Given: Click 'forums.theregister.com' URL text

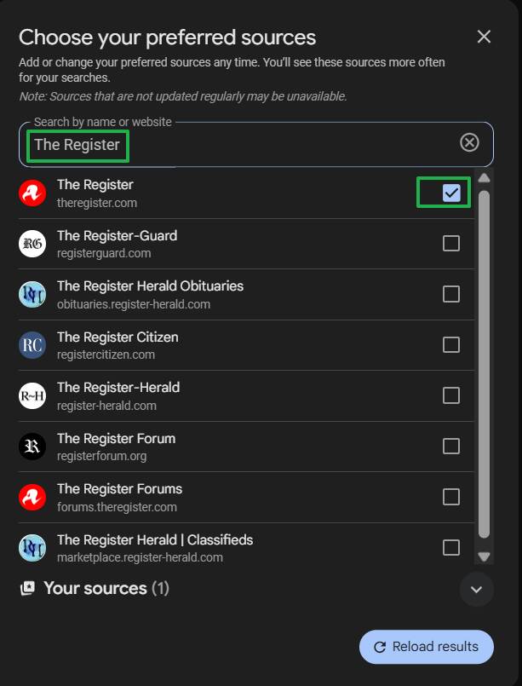Looking at the screenshot, I should point(117,507).
